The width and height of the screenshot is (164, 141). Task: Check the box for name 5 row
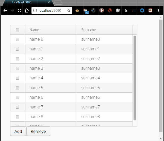tap(18, 88)
